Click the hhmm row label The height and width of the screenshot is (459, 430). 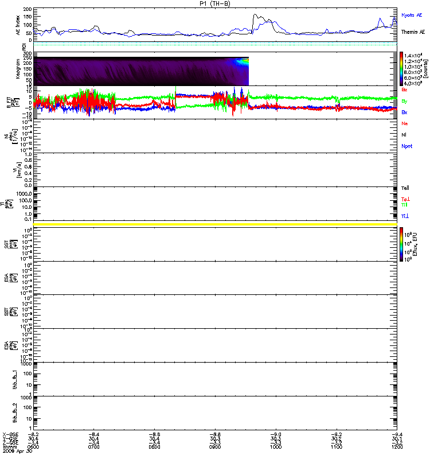click(x=9, y=447)
